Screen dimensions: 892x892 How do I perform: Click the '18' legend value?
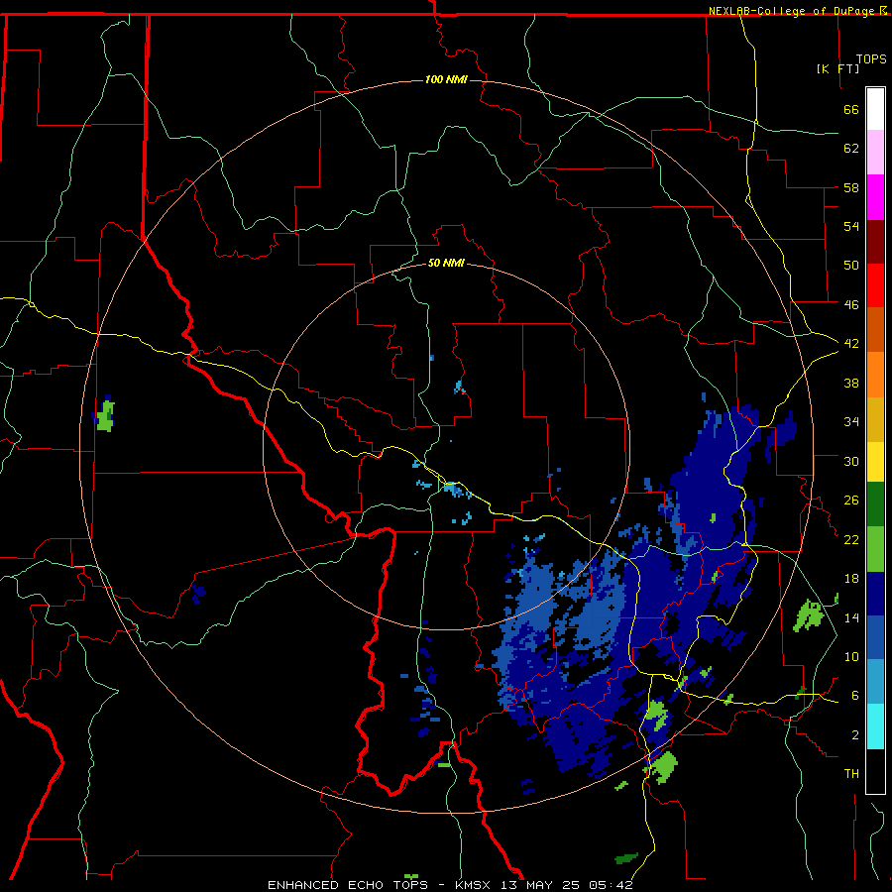click(x=851, y=579)
